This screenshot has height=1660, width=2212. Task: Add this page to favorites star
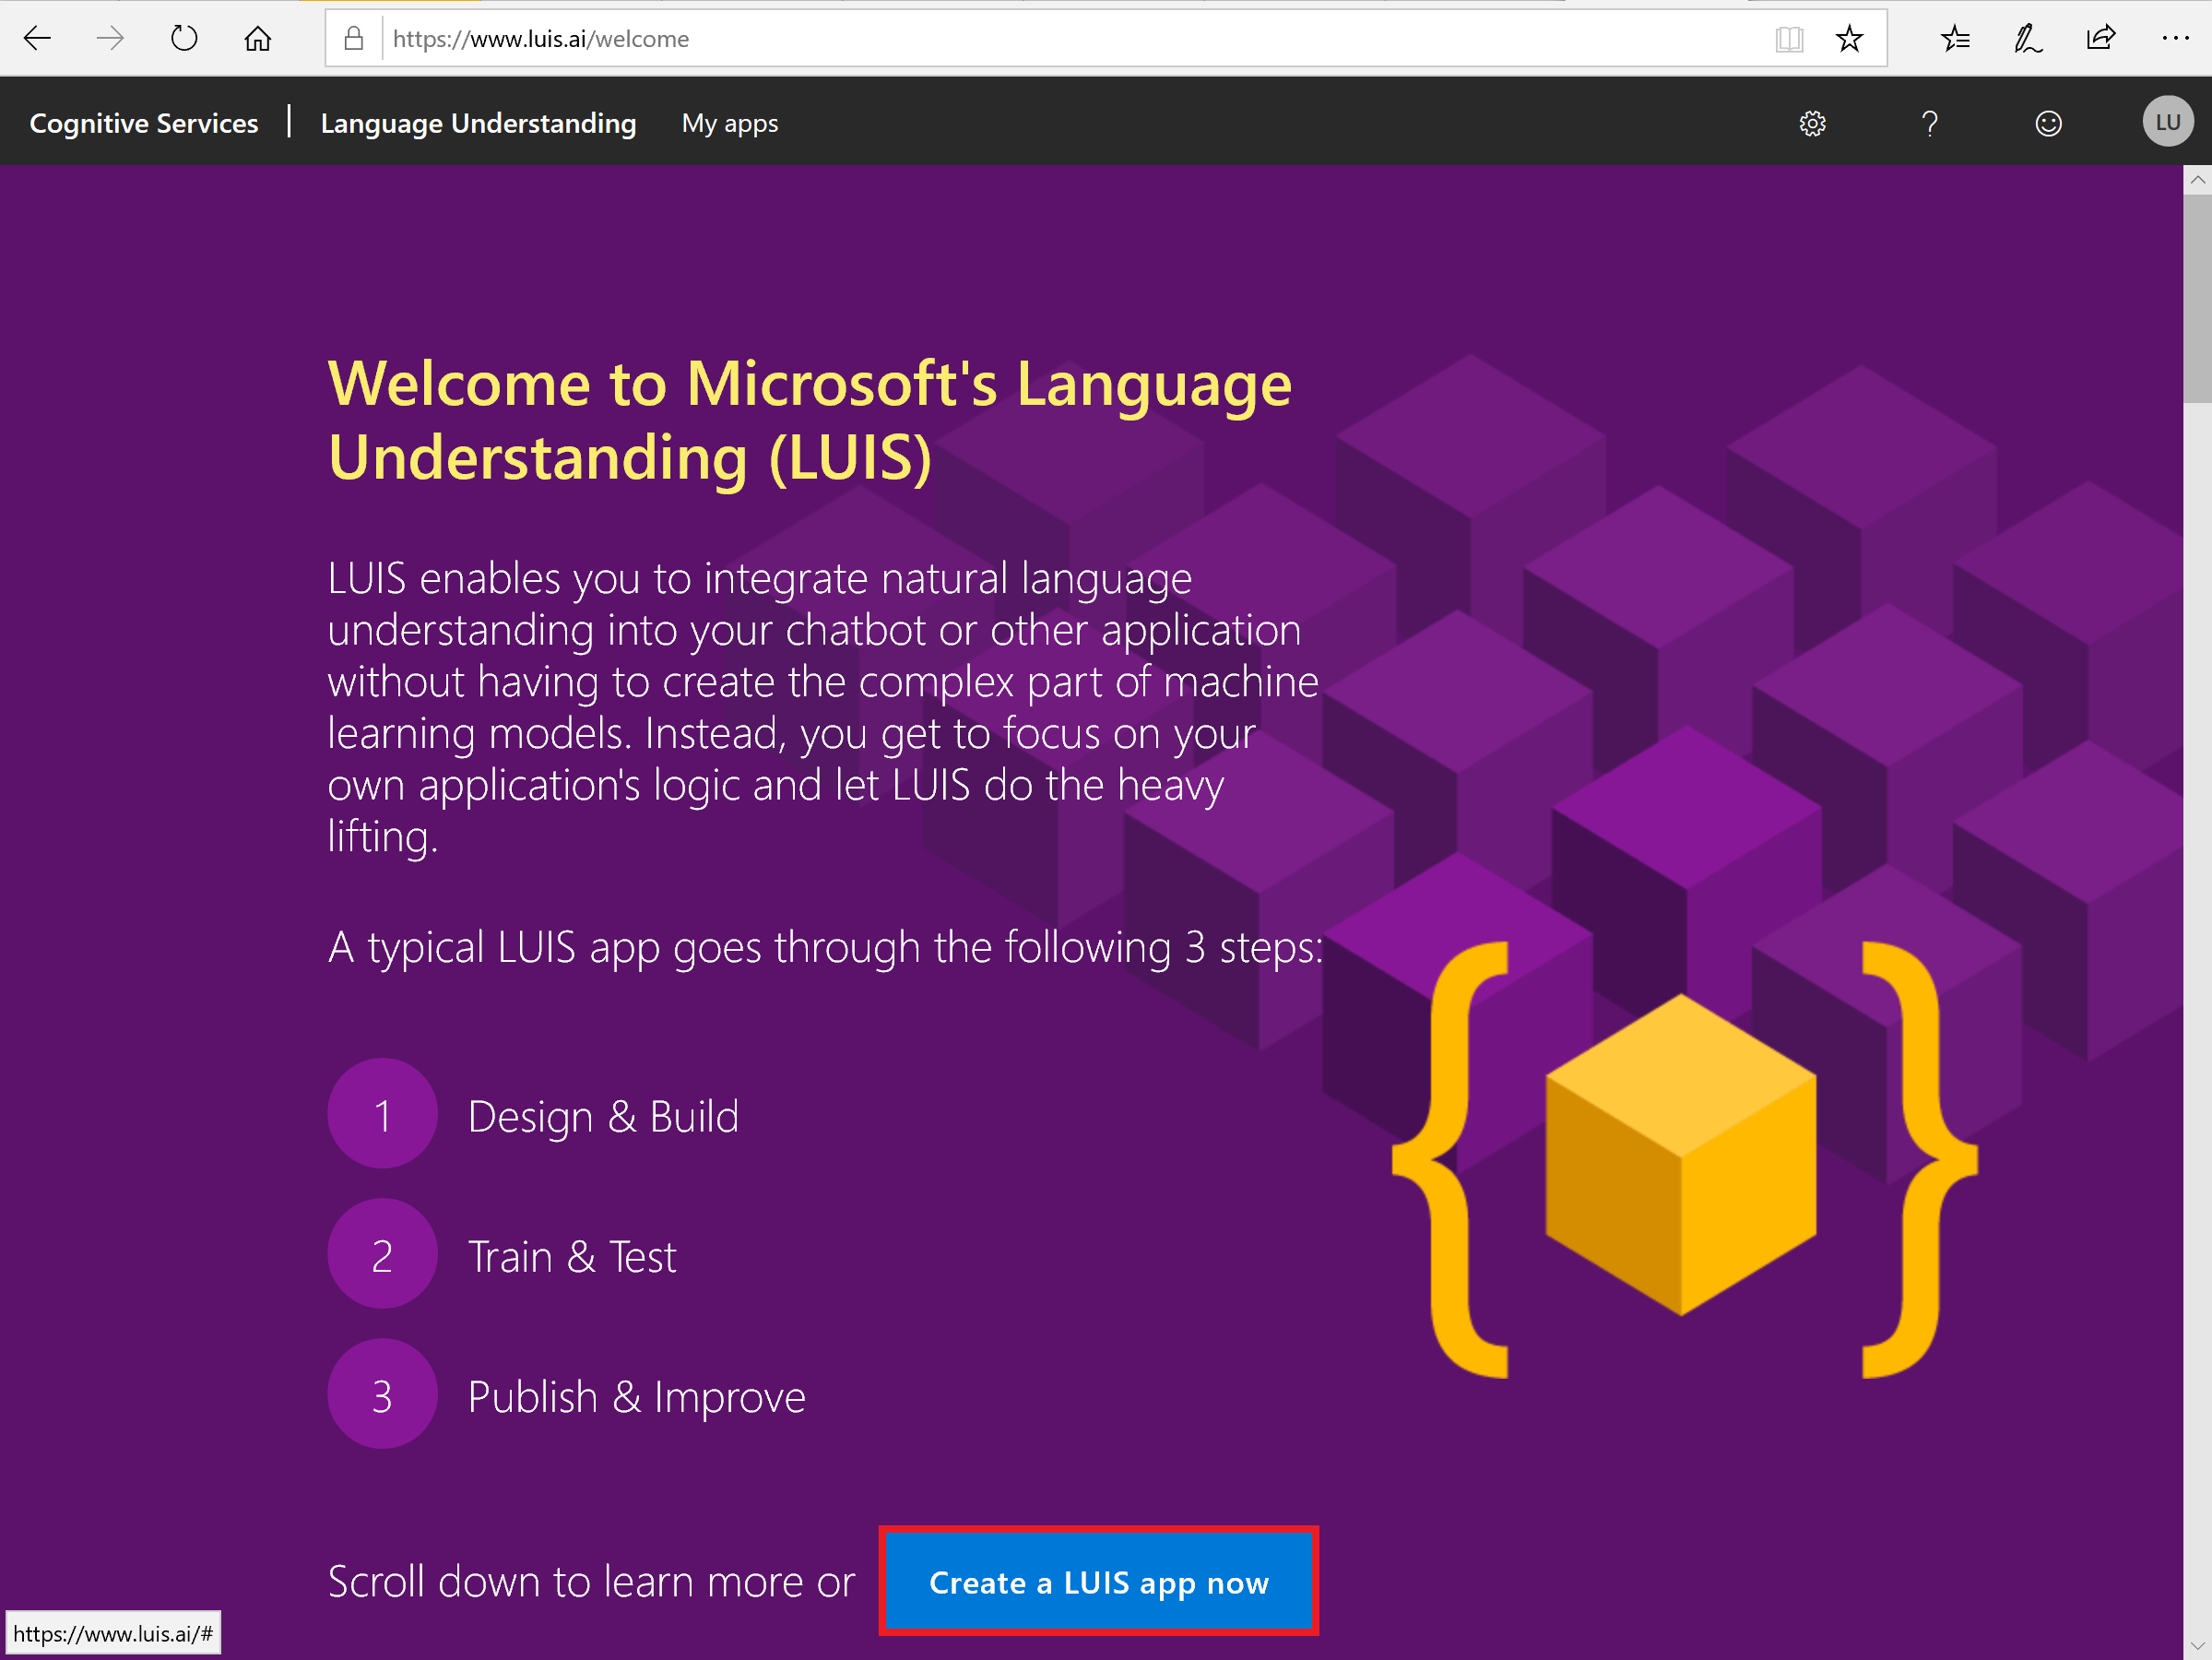1849,39
